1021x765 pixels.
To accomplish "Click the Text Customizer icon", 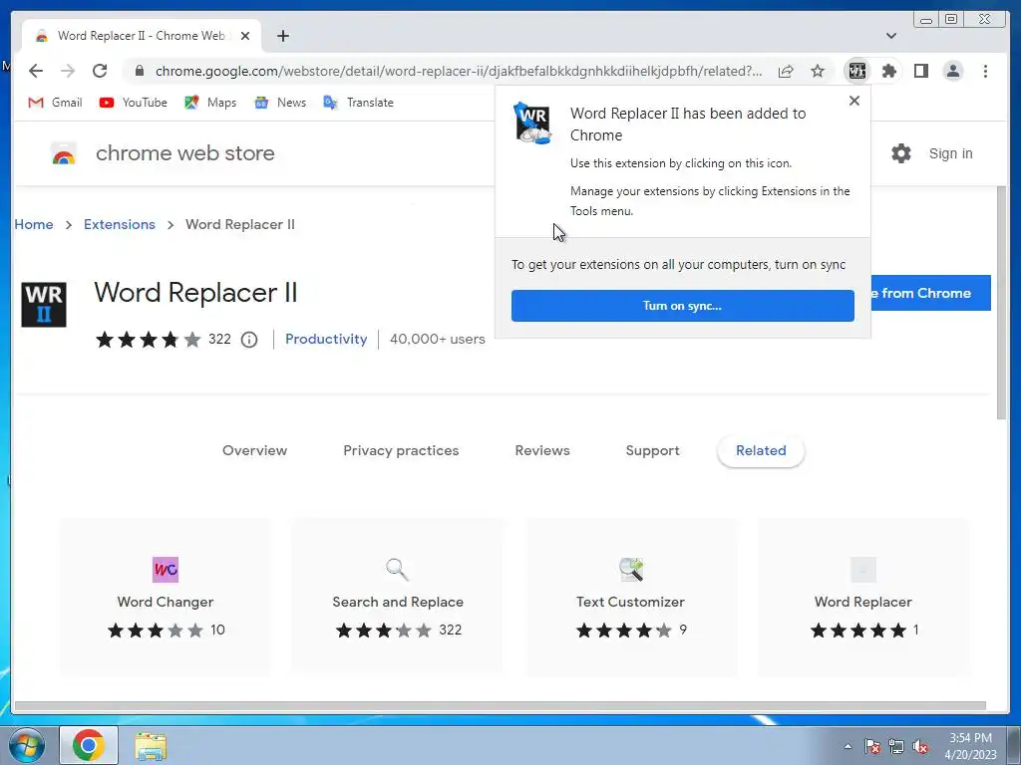I will click(x=631, y=569).
